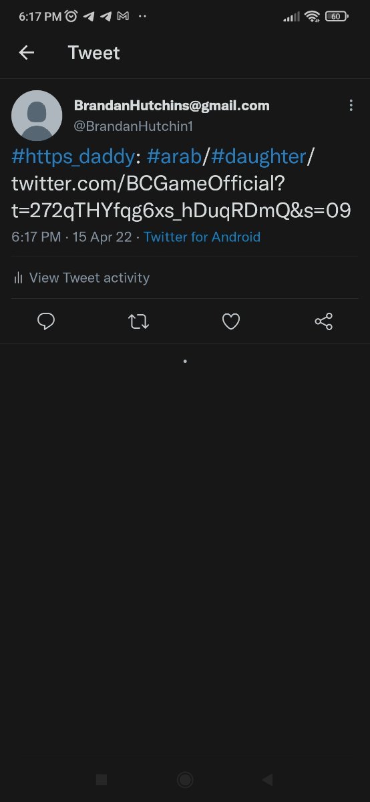Open the @BrandanHutchin1 handle
The width and height of the screenshot is (370, 802).
[133, 126]
